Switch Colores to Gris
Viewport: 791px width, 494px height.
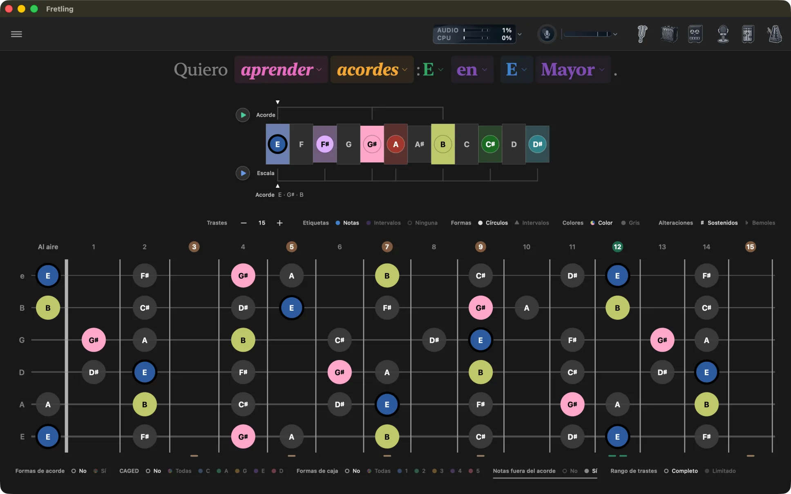tap(630, 223)
